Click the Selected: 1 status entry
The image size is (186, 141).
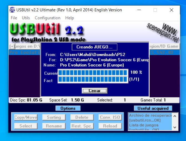coord(112,100)
